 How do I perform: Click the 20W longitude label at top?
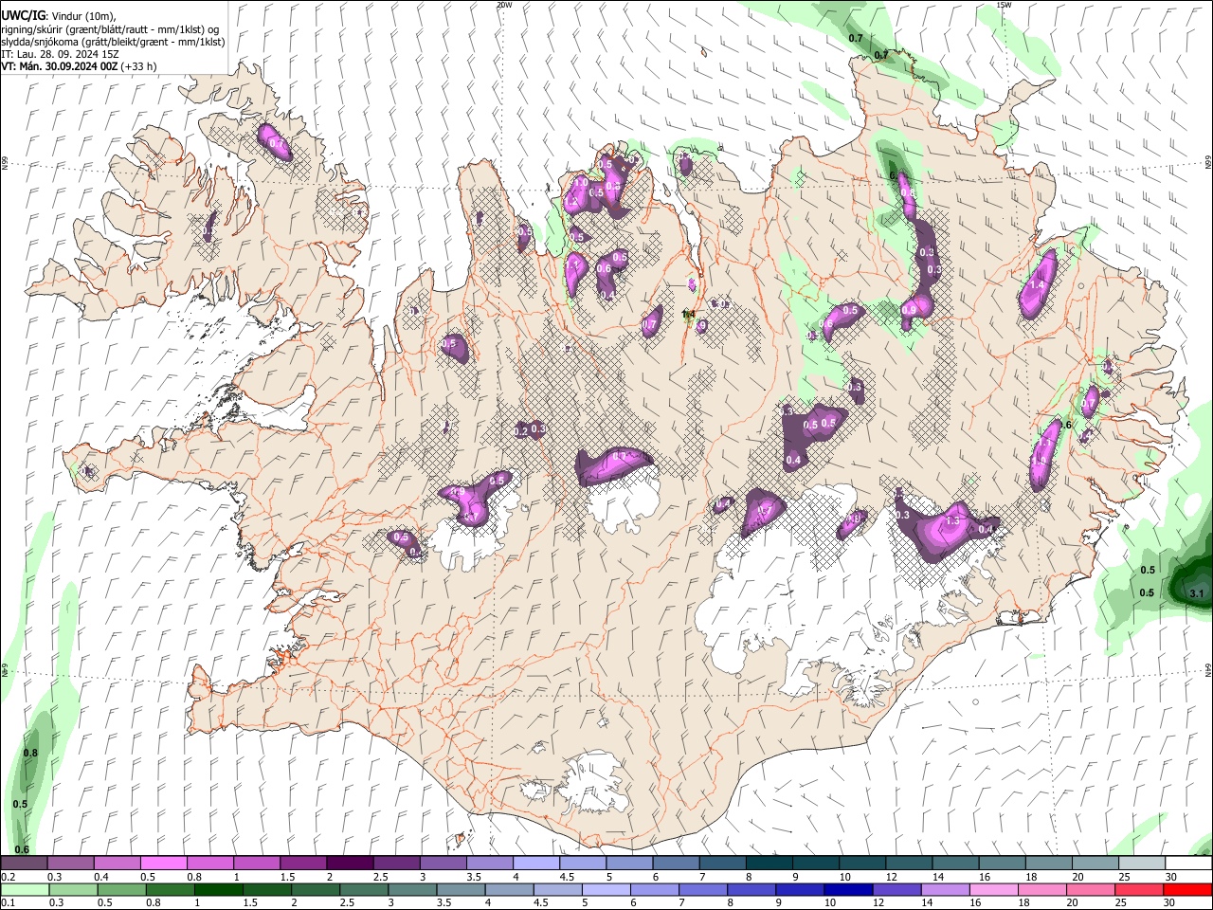click(504, 5)
